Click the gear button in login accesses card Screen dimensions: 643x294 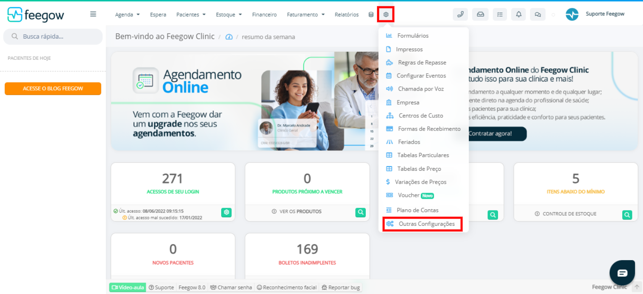(226, 213)
